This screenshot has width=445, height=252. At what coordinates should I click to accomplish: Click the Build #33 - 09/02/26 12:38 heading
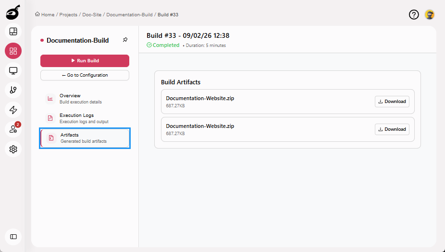pos(188,35)
